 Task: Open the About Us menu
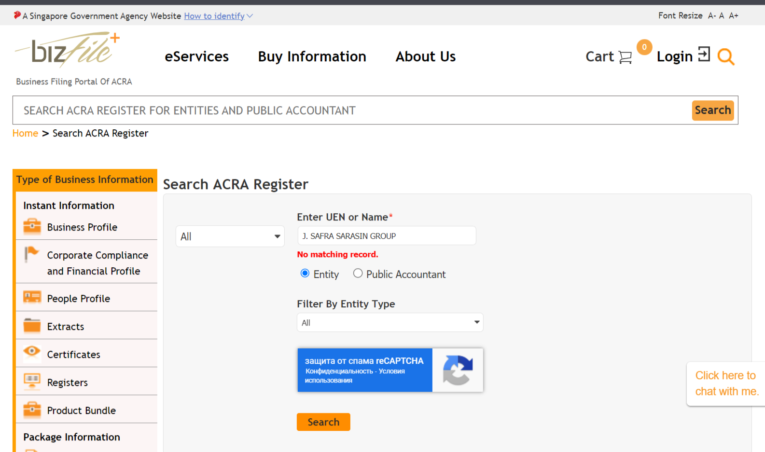426,56
